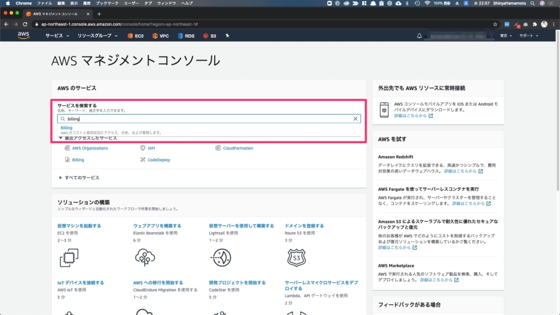Open the リソースグループ dropdown
Viewport: 560px width, 315px height.
97,36
